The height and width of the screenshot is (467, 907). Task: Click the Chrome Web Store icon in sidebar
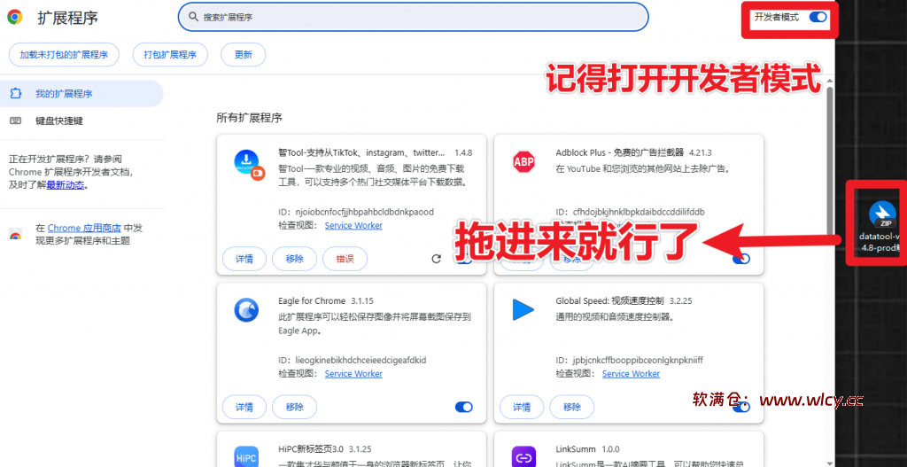(16, 234)
